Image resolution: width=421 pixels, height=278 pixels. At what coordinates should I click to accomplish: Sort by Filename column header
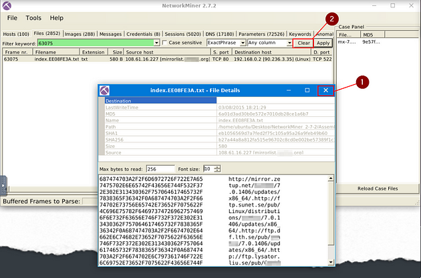(56, 52)
